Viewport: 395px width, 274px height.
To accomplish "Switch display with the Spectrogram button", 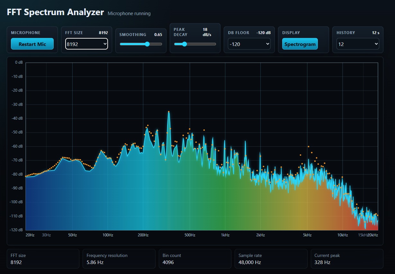I will (x=300, y=44).
